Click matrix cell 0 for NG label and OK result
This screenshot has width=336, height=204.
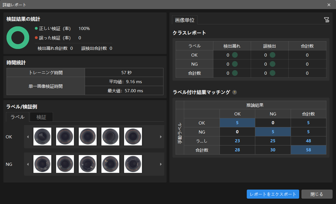[x=237, y=132]
